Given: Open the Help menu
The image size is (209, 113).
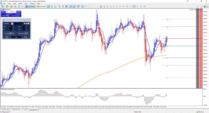Looking at the screenshot, I should [x=38, y=3].
